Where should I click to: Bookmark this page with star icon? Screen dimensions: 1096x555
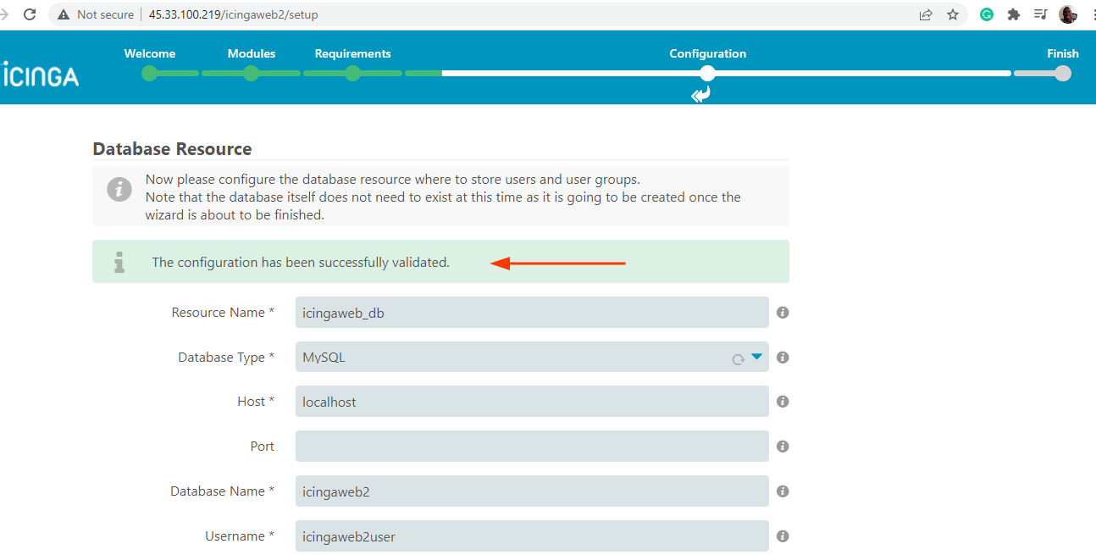[x=952, y=14]
